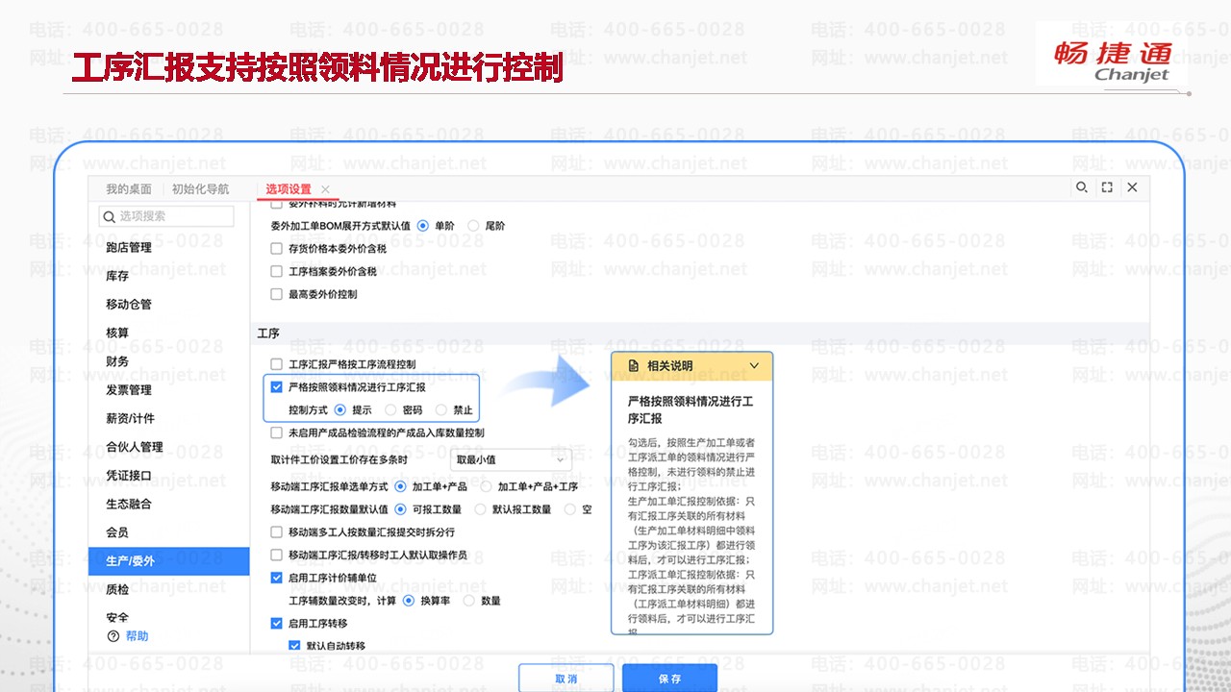
Task: Uncheck the 启用工序转移 checkbox
Action: (x=277, y=624)
